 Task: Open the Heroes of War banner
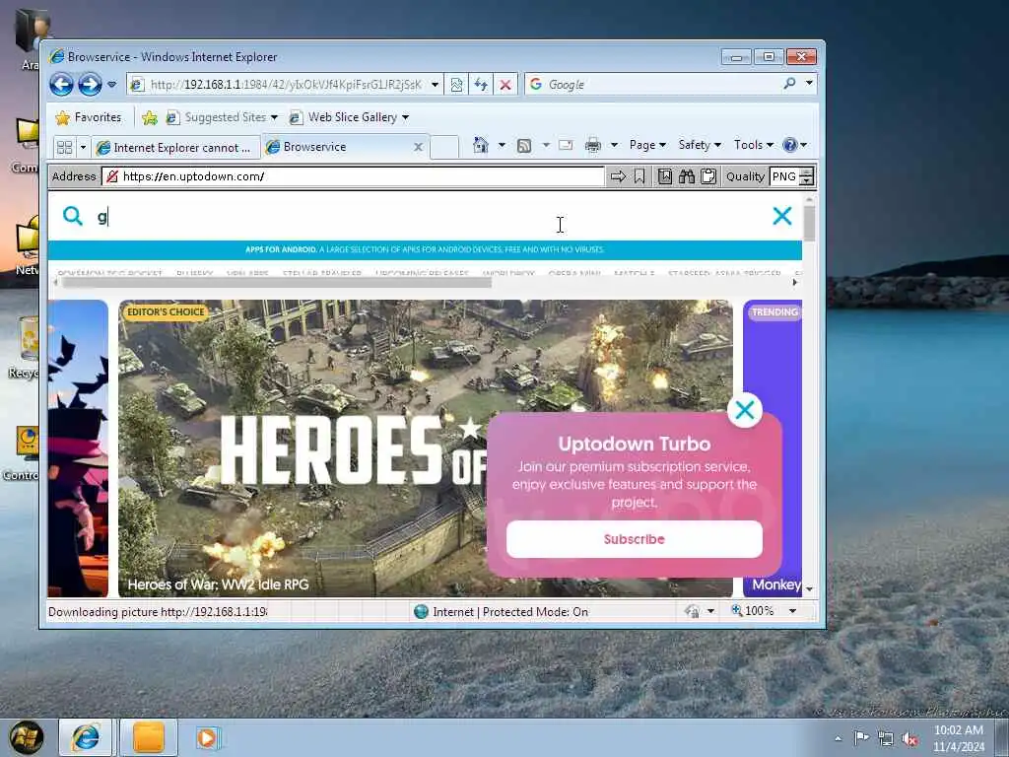(x=303, y=448)
